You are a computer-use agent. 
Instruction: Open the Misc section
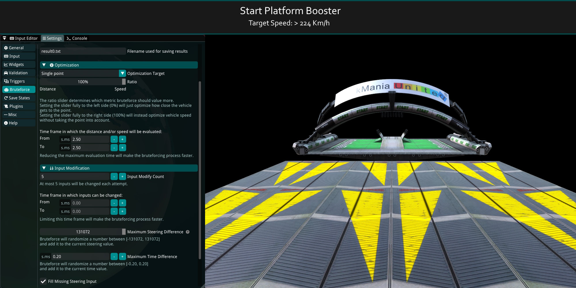(x=19, y=115)
